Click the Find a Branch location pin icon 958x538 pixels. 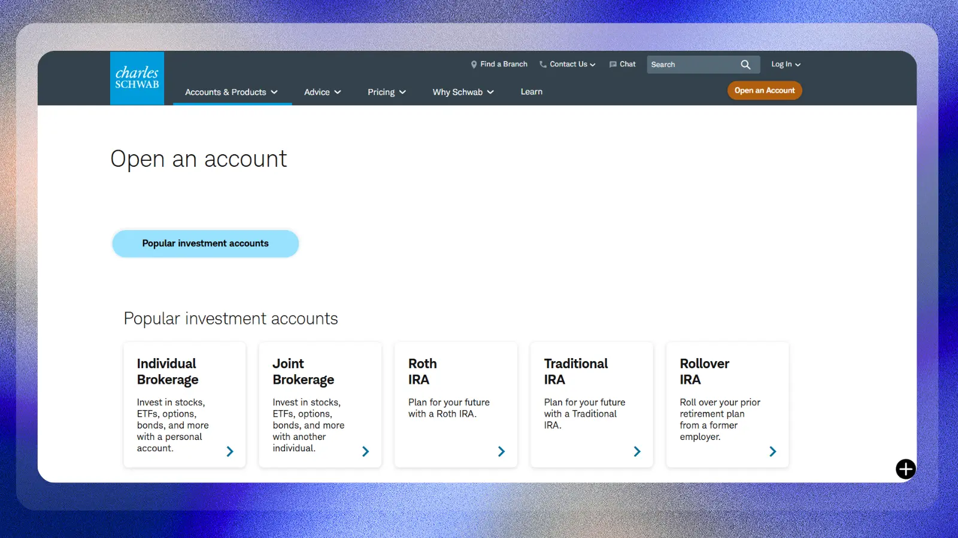tap(474, 65)
